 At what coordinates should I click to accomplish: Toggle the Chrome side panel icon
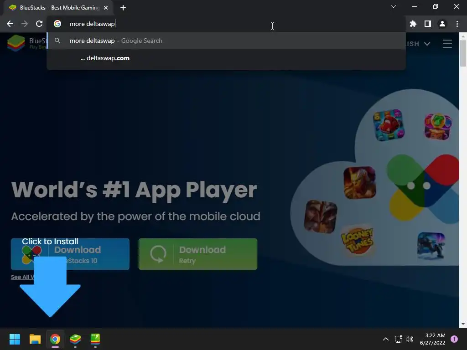point(428,24)
